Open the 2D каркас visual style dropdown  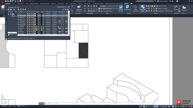108,6
